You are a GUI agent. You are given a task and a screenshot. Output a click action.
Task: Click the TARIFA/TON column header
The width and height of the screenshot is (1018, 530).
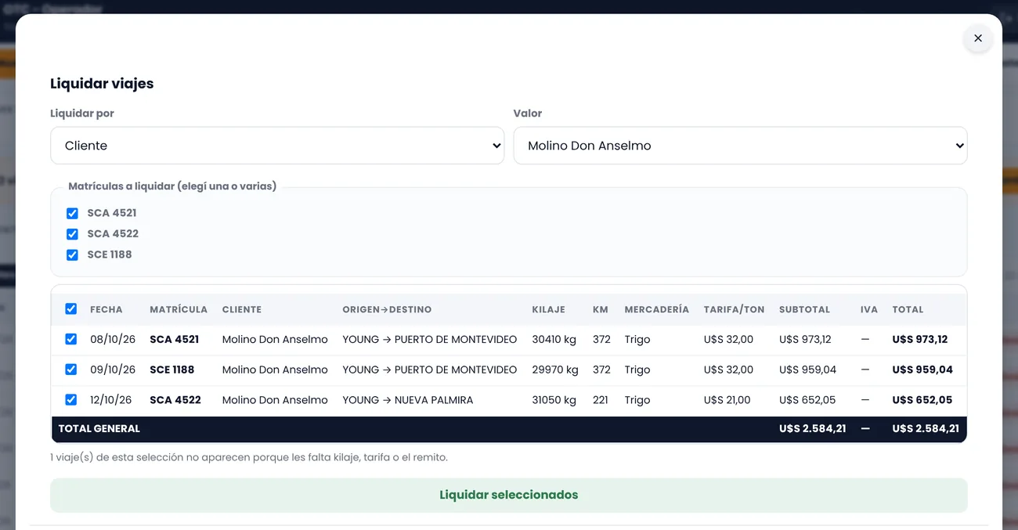(734, 309)
